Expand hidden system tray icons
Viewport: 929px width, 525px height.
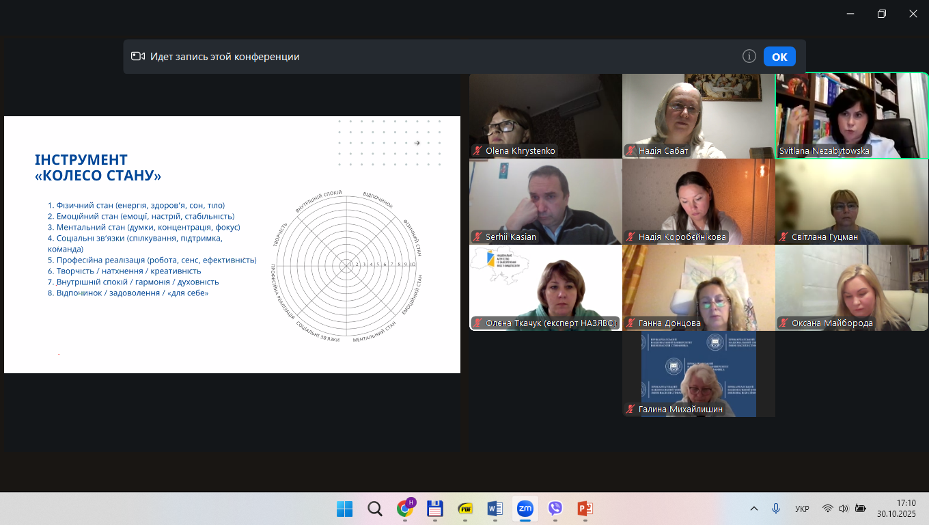(754, 509)
